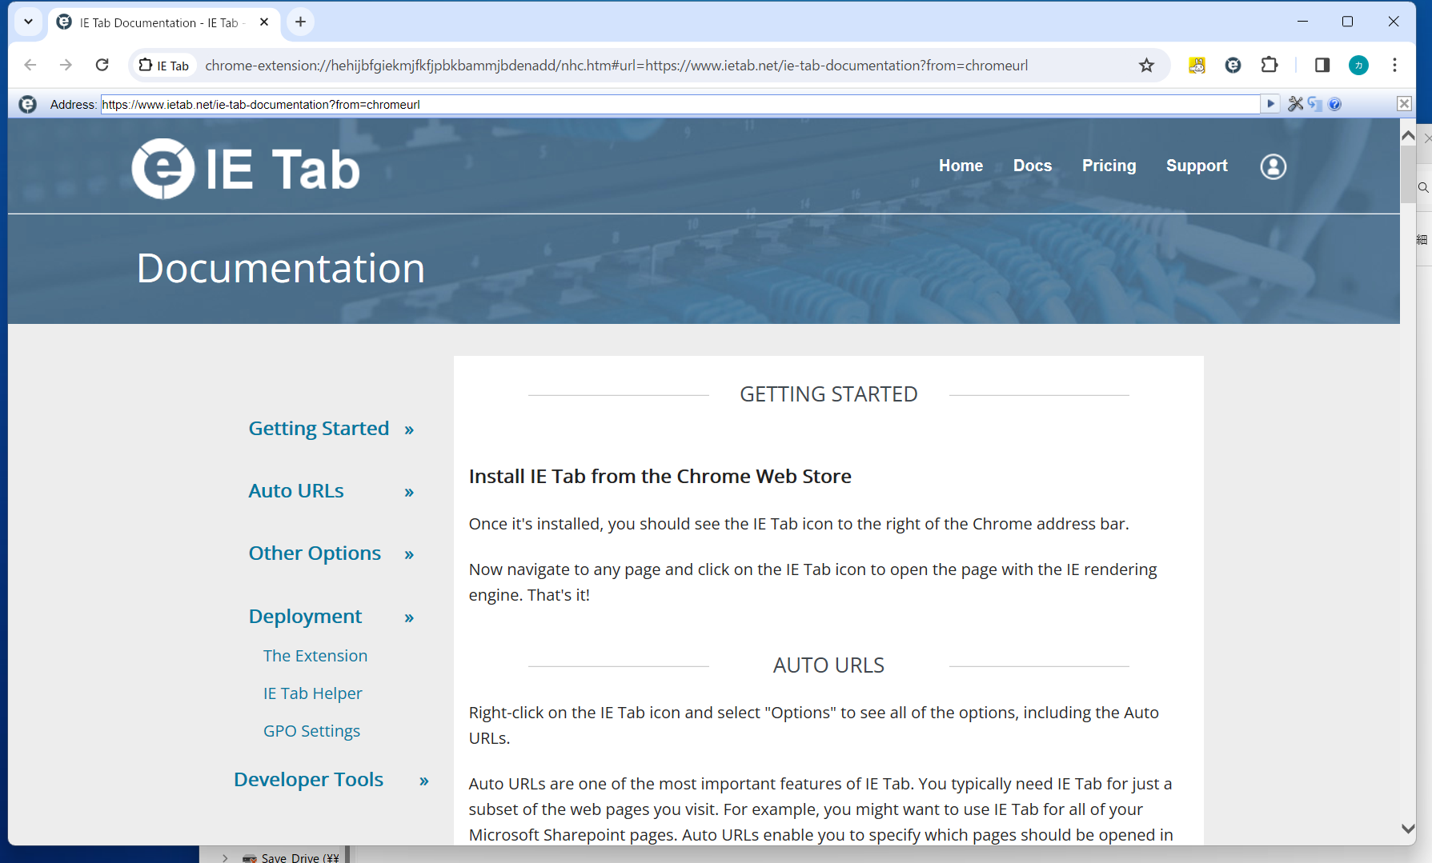Open the Extensions puzzle-piece menu
The image size is (1432, 863).
tap(1270, 66)
